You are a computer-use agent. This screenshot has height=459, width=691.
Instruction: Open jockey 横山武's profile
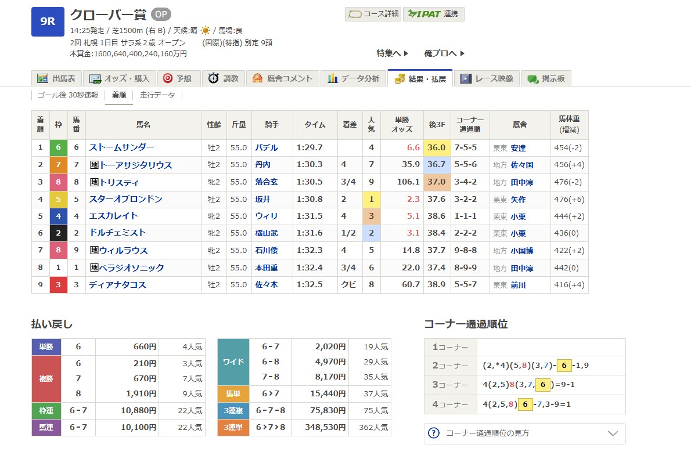(266, 233)
